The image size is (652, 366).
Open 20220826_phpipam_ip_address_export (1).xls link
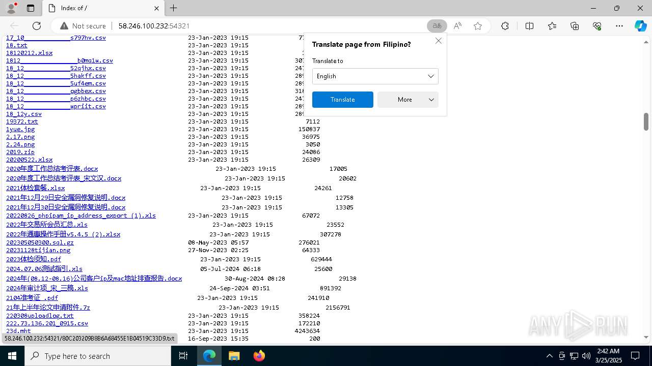coord(81,216)
